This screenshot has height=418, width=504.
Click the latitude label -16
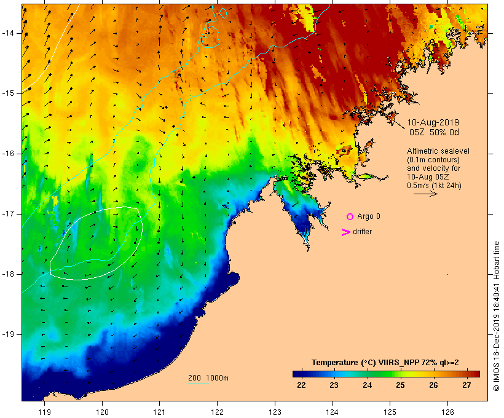coord(8,154)
